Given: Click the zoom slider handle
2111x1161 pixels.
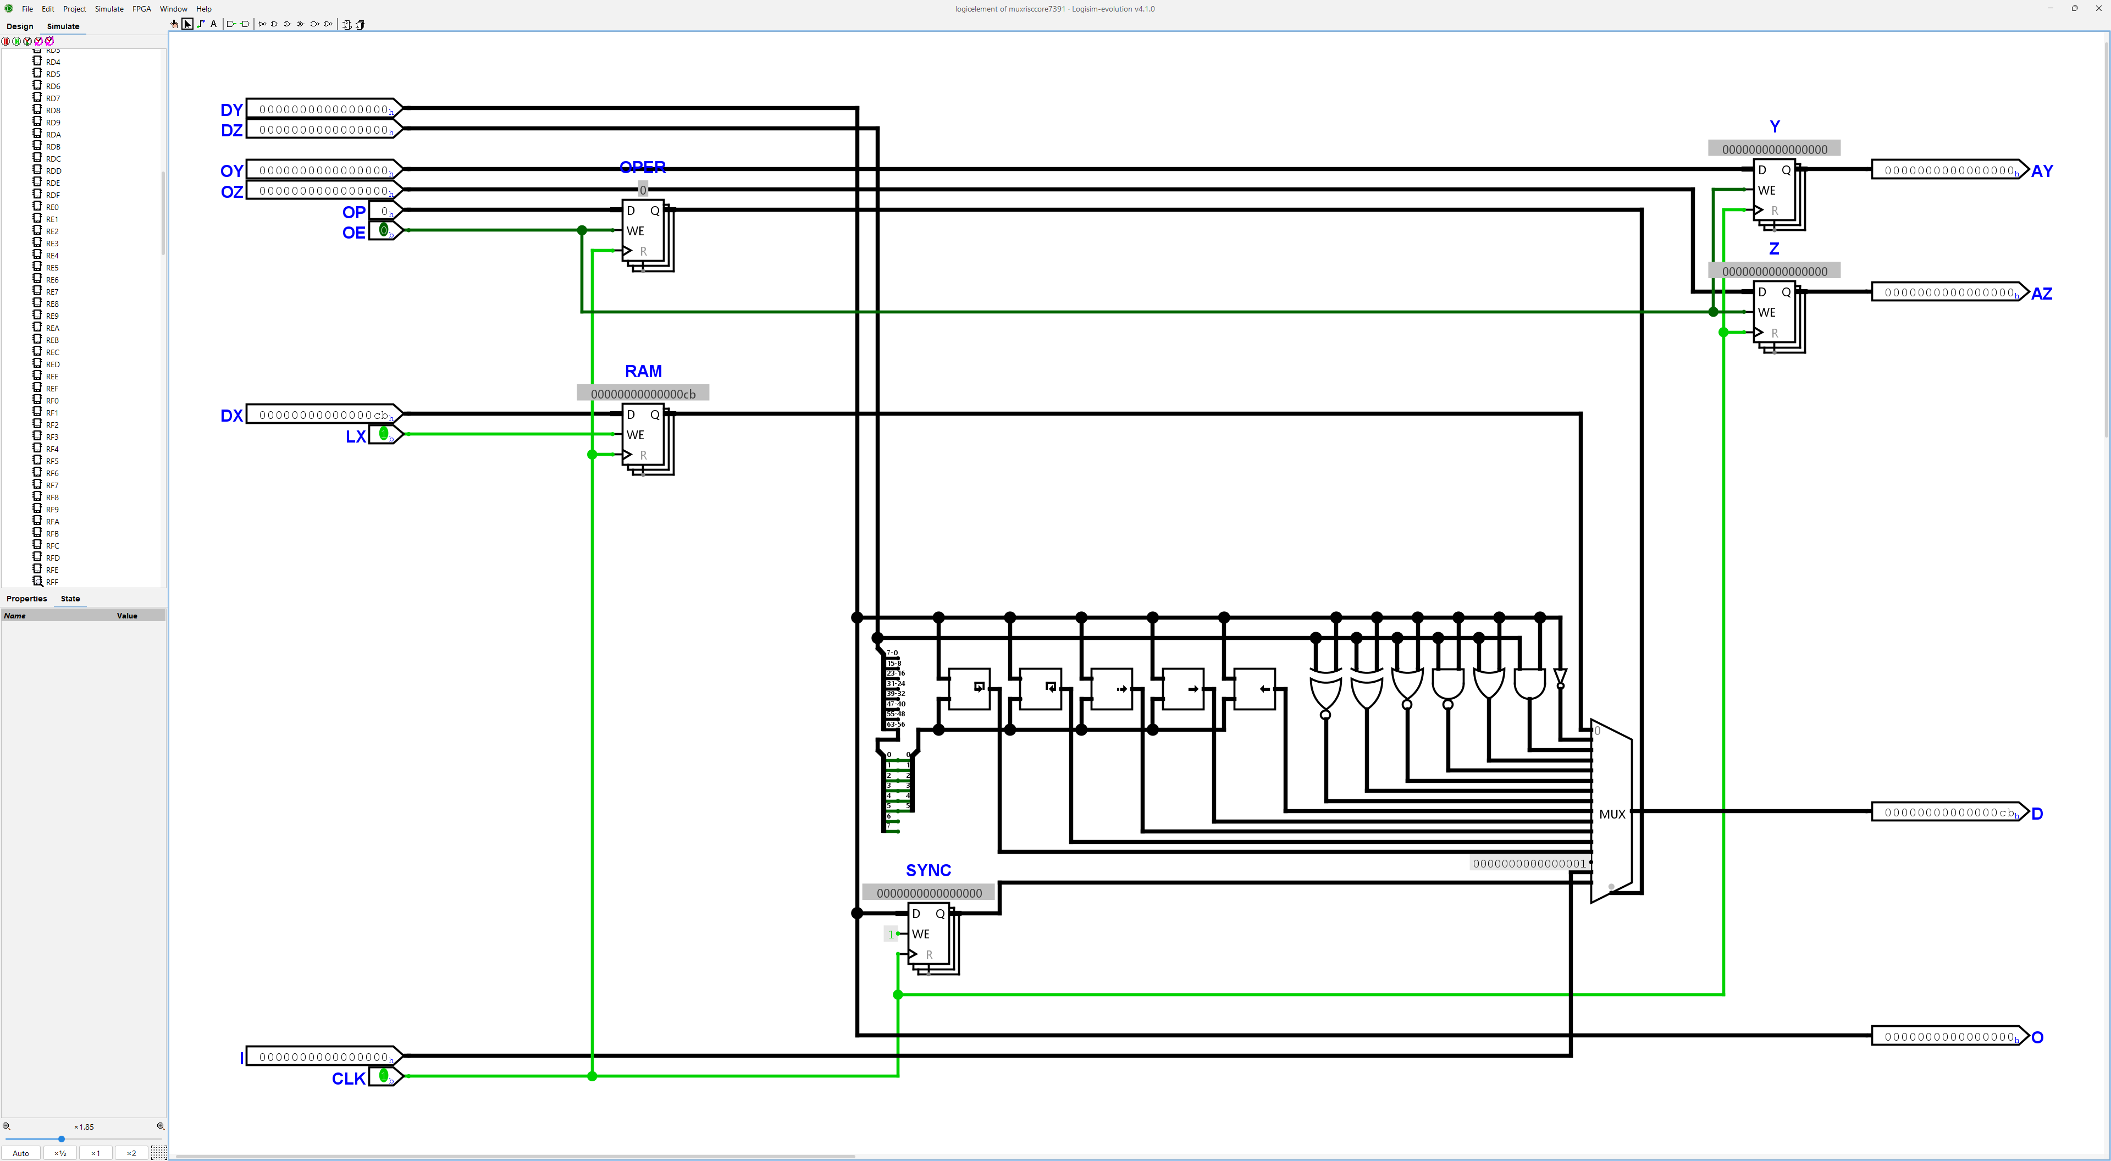Looking at the screenshot, I should 62,1139.
